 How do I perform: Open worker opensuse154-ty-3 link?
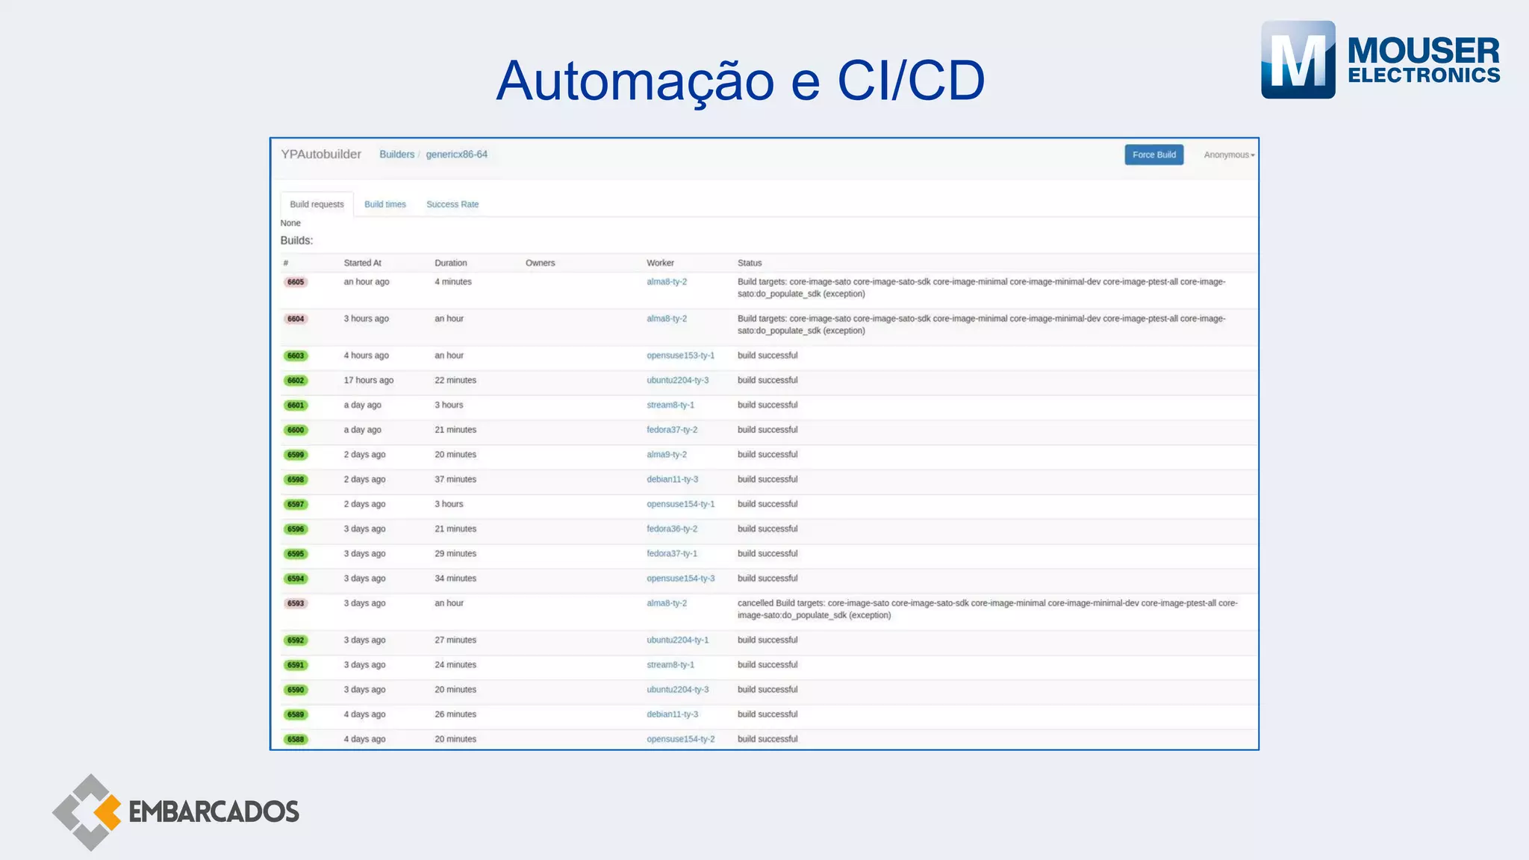[680, 578]
